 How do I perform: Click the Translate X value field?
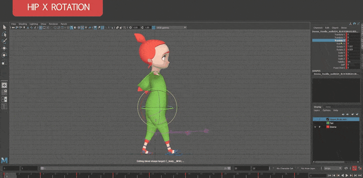click(351, 35)
